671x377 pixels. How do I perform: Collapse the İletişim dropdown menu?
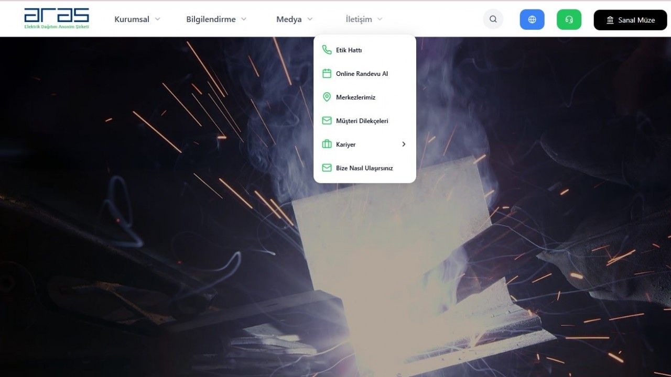tap(364, 19)
